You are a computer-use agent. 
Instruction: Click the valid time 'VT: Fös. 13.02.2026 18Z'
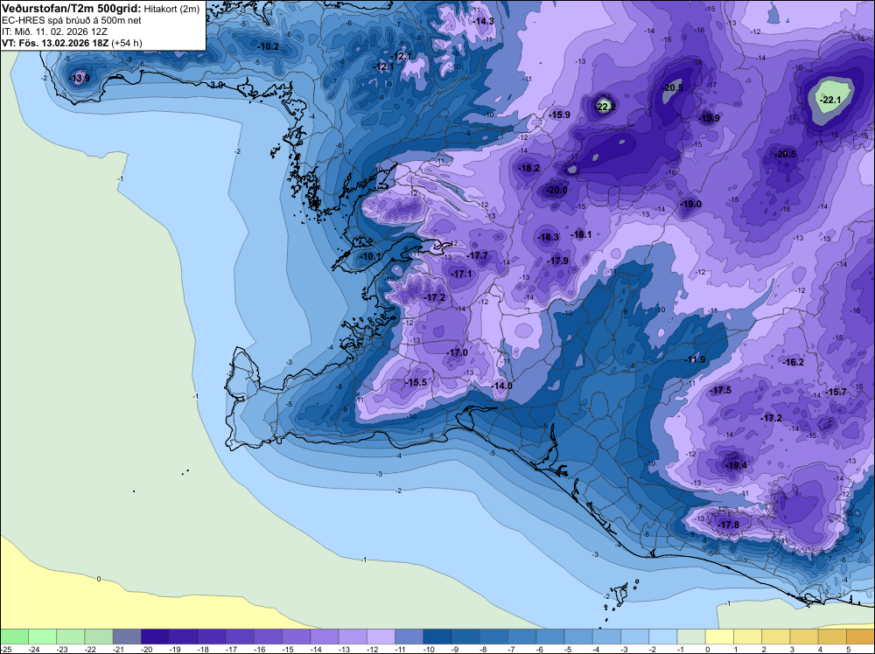click(55, 43)
